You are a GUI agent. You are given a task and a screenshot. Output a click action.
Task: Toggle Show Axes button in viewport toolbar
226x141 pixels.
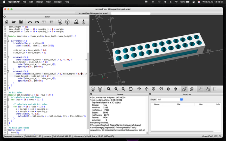200,89
